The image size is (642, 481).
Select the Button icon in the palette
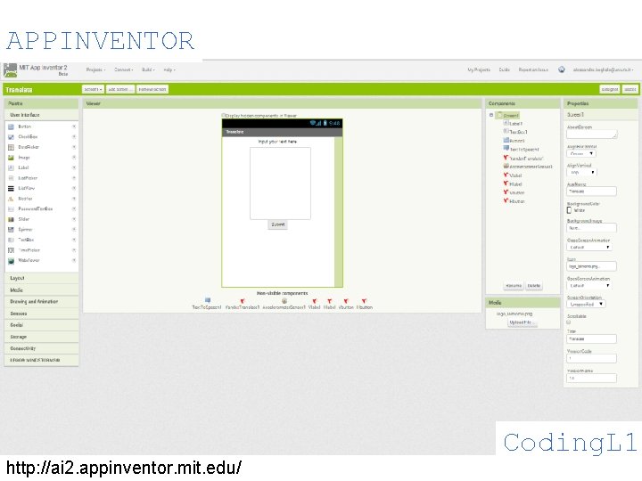pos(11,126)
